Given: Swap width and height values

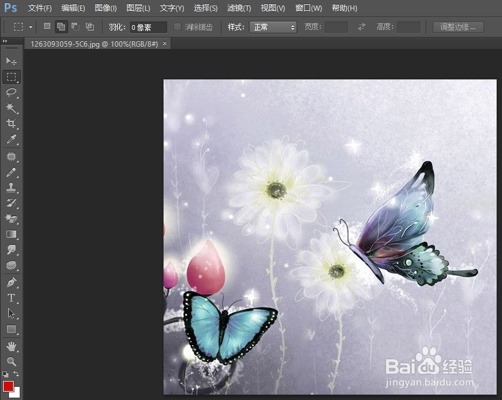Looking at the screenshot, I should coord(362,27).
